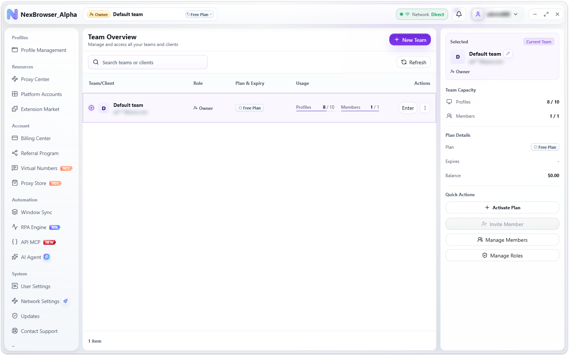Create a New Team

point(410,40)
